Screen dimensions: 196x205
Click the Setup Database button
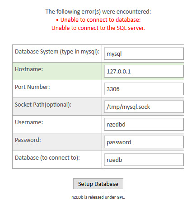(98, 184)
